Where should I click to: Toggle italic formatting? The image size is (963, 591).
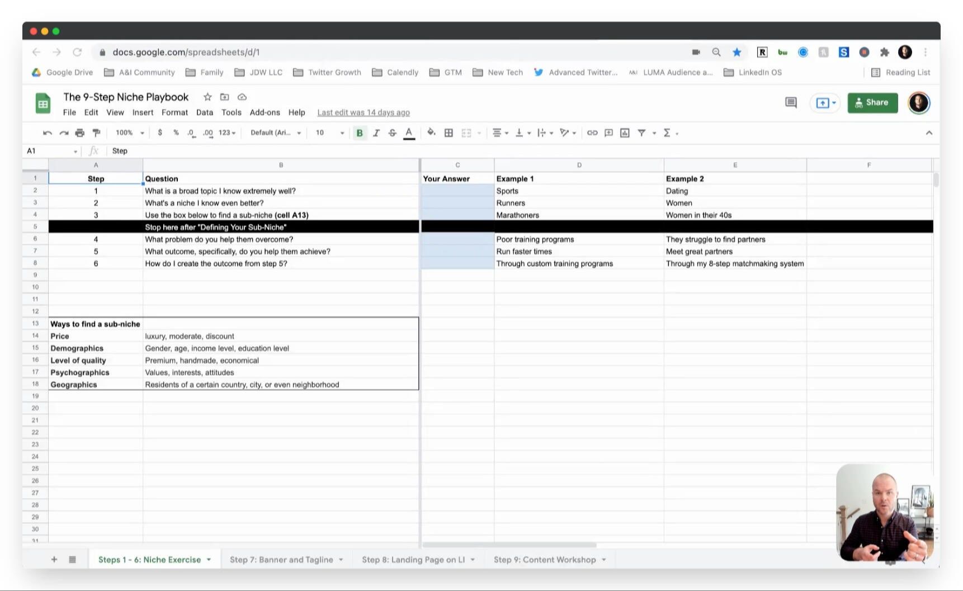point(376,133)
